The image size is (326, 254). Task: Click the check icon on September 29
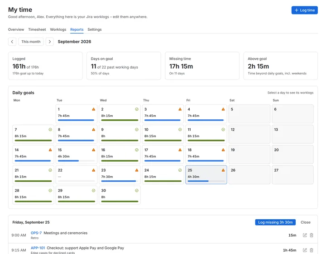pos(94,191)
